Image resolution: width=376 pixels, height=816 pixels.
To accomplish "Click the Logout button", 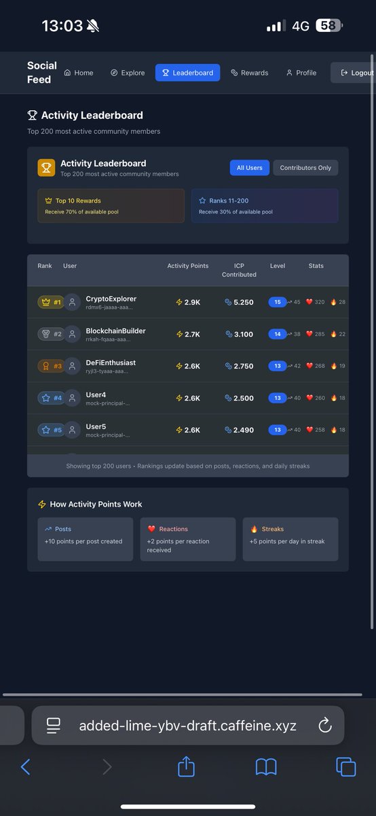I will tap(355, 73).
